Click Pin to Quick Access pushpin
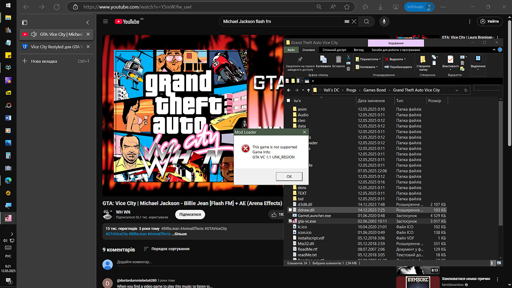 (300, 59)
